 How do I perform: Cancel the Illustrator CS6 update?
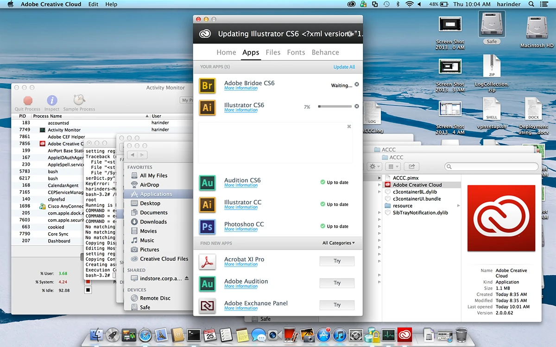357,106
